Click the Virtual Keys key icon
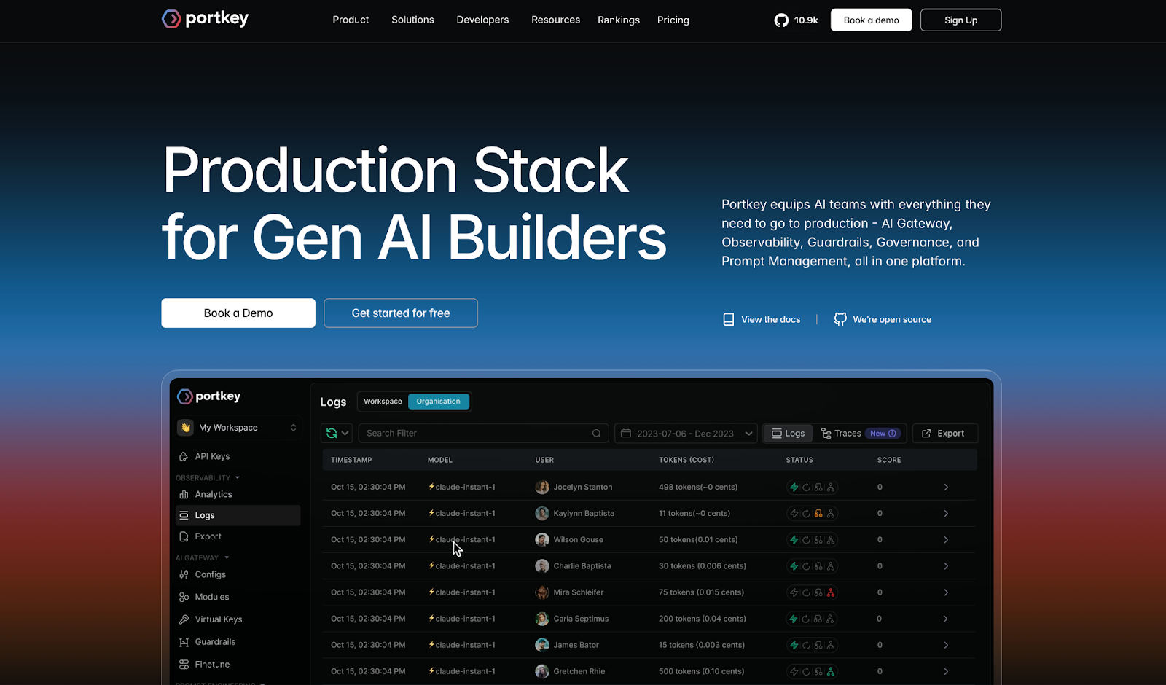 (184, 619)
